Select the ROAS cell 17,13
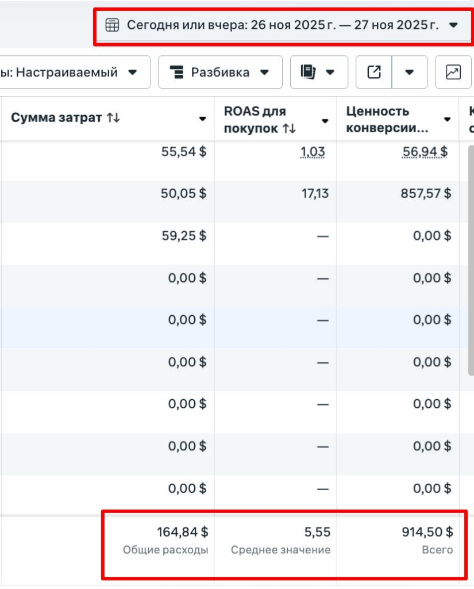 [x=315, y=193]
